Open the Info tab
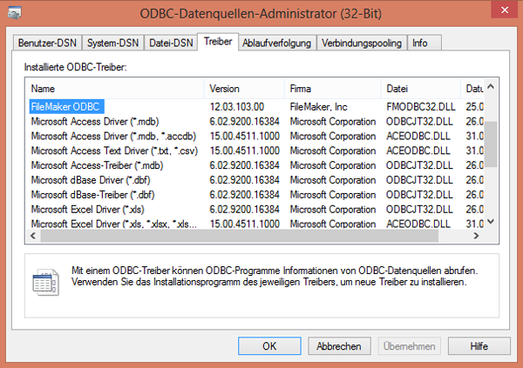The width and height of the screenshot is (523, 368). [x=420, y=43]
